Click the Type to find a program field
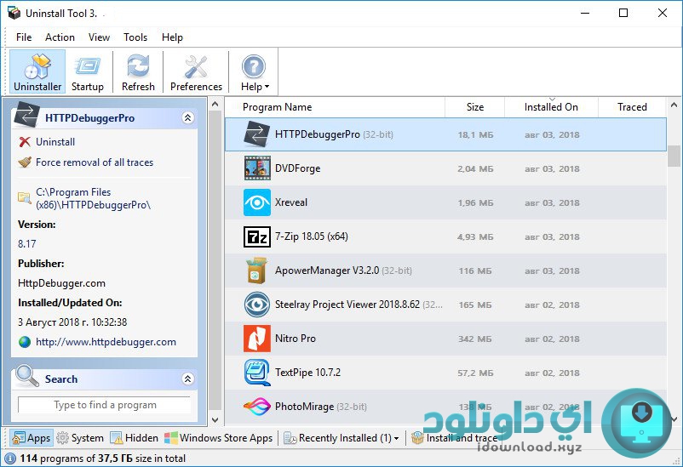683x467 pixels. coord(105,405)
